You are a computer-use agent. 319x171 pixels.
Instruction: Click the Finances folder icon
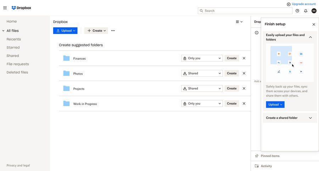click(x=66, y=58)
